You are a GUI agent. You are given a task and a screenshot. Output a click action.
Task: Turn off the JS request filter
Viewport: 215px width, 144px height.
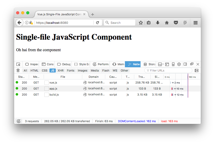click(52, 70)
